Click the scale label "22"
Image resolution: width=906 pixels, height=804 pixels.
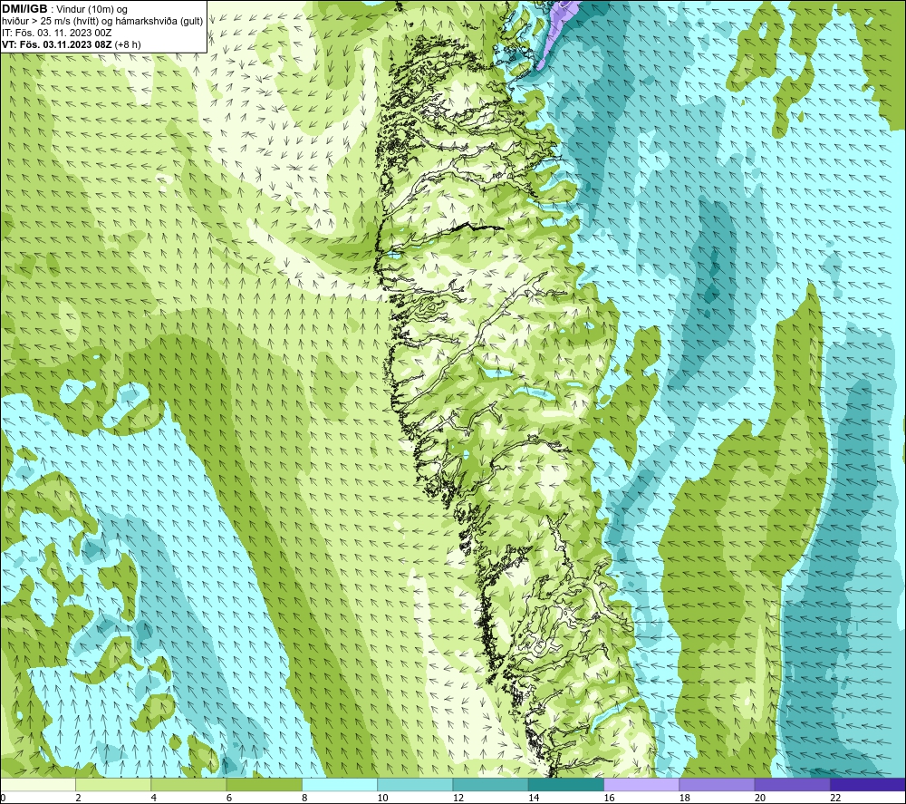coord(835,798)
